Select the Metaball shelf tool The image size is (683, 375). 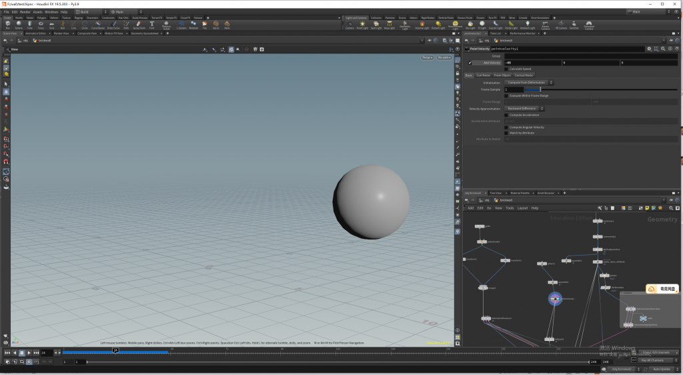193,25
